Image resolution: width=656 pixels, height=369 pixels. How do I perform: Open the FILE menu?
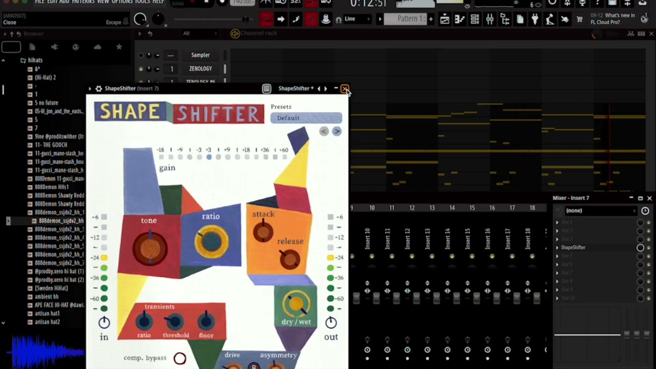pos(39,2)
